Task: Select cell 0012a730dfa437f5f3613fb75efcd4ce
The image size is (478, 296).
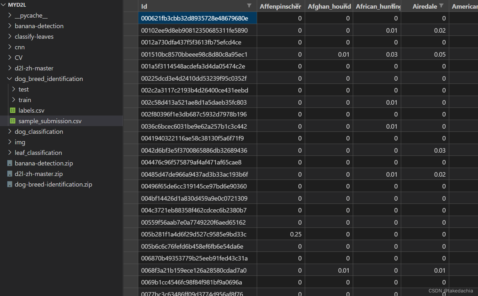Action: 198,42
